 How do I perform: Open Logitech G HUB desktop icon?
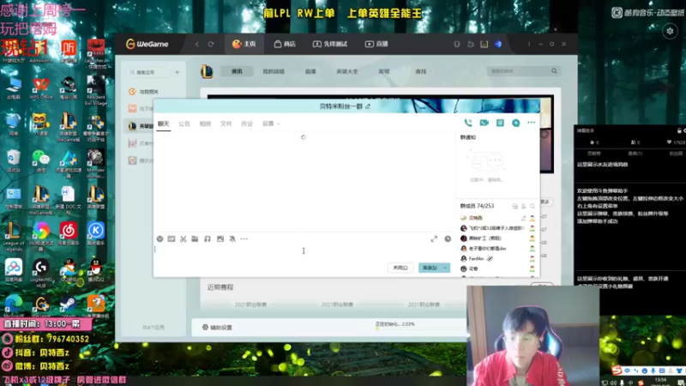pyautogui.click(x=40, y=272)
